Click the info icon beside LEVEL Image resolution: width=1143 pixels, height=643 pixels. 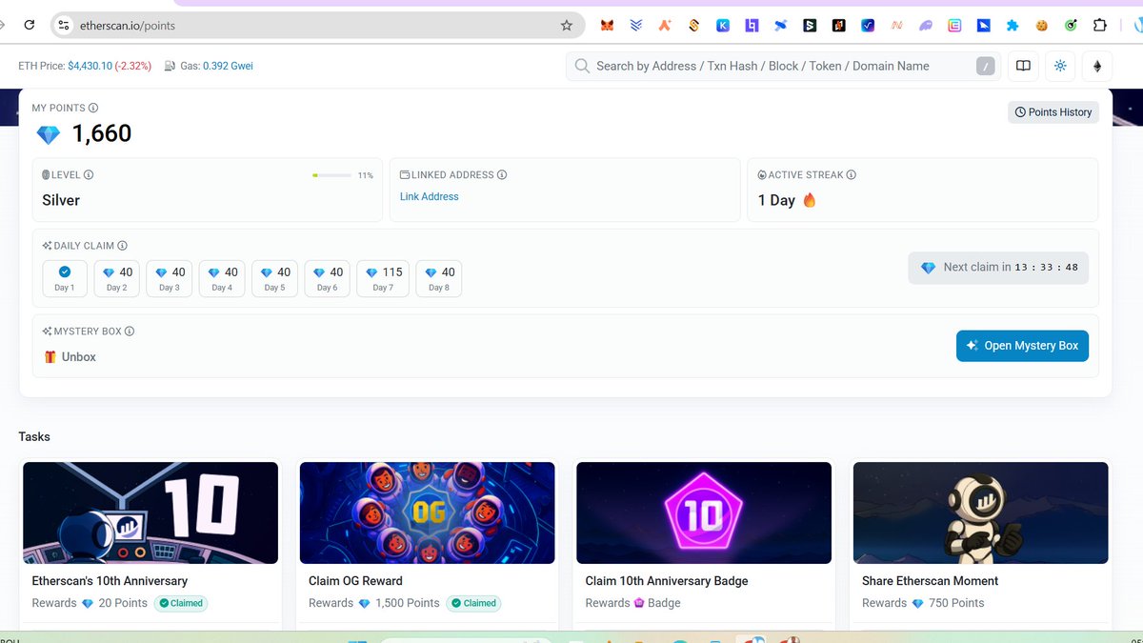[x=89, y=174]
